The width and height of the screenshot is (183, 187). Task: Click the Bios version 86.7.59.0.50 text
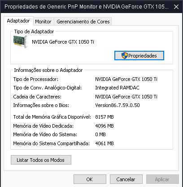pyautogui.click(x=118, y=105)
